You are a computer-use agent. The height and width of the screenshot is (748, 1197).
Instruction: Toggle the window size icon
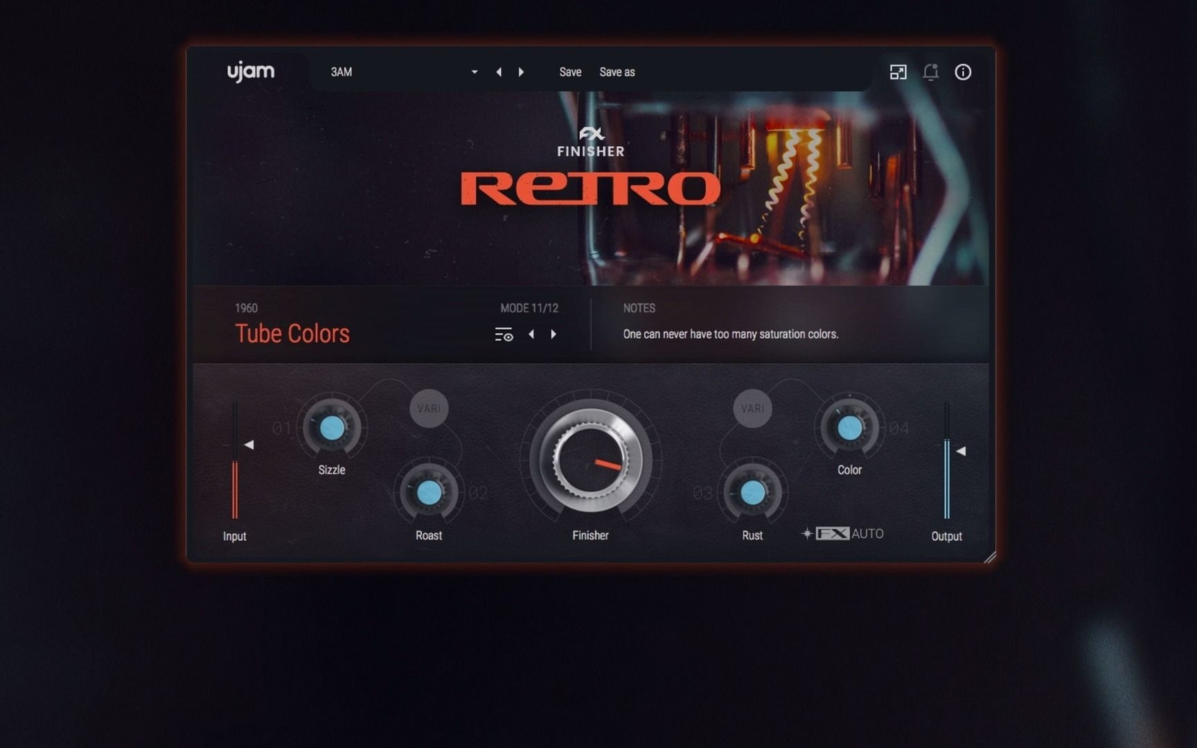point(898,72)
